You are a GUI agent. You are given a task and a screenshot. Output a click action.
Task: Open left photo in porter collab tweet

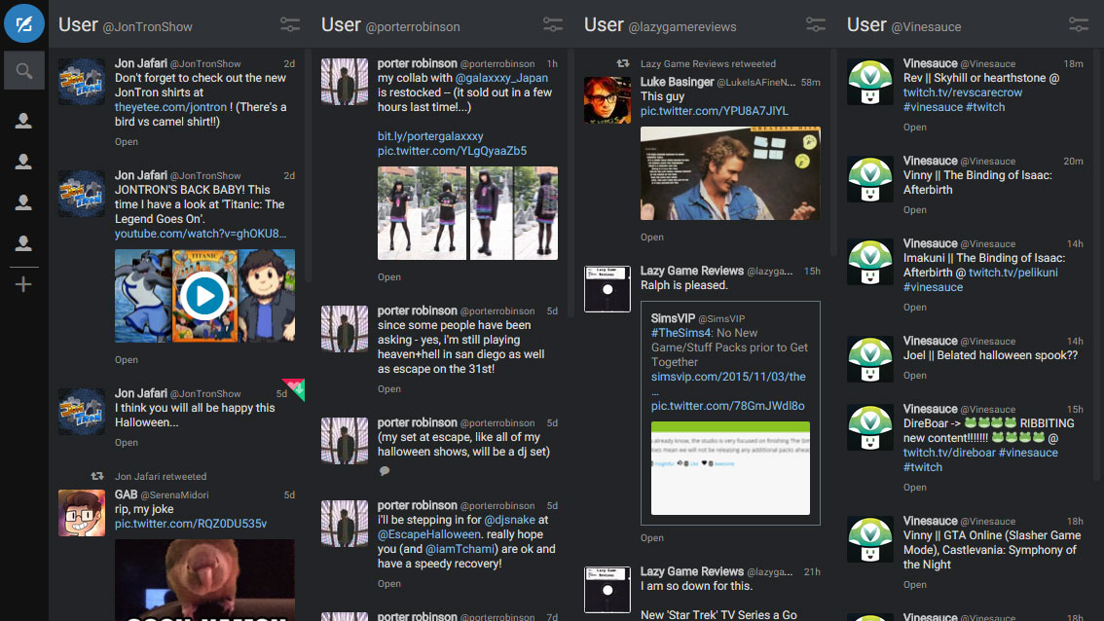pos(422,213)
